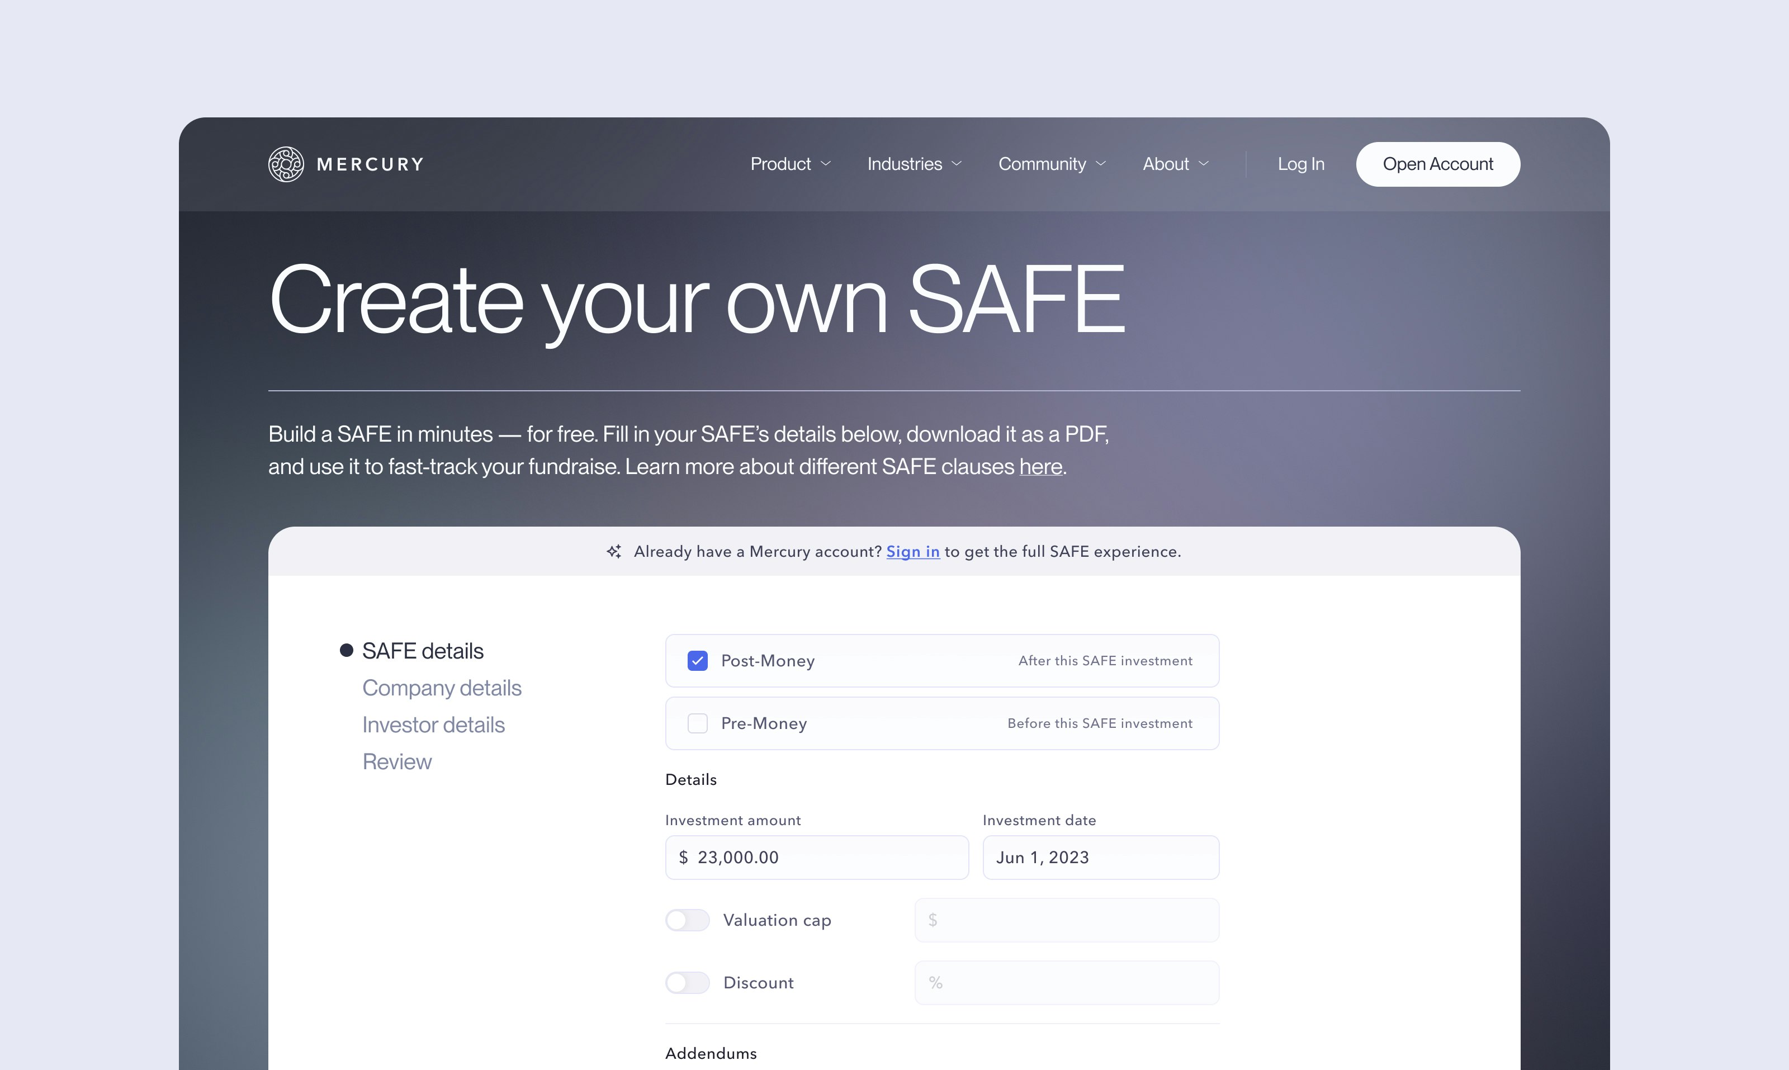
Task: Click the Sign in link in the banner
Action: [x=912, y=551]
